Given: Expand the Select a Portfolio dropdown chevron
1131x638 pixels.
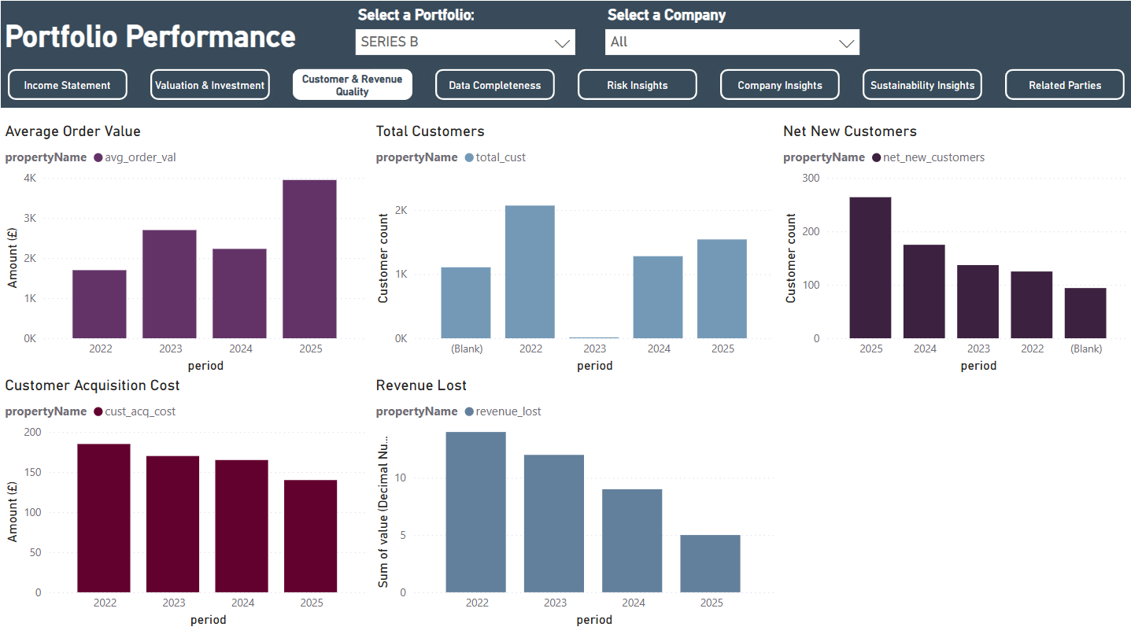Looking at the screenshot, I should coord(562,42).
